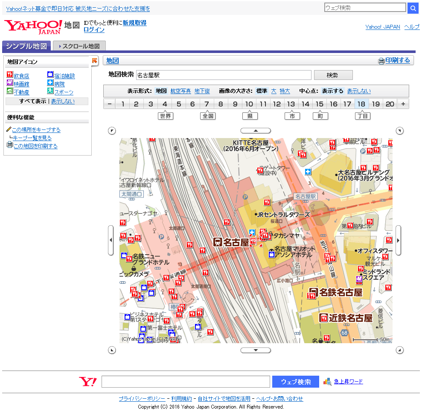This screenshot has height=412, width=422.
Task: Click the bottom web search text field
Action: (186, 382)
